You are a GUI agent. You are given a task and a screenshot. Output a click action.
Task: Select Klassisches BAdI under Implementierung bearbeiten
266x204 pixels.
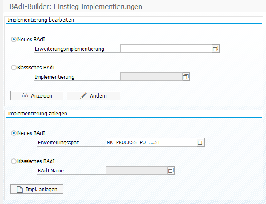click(14, 67)
